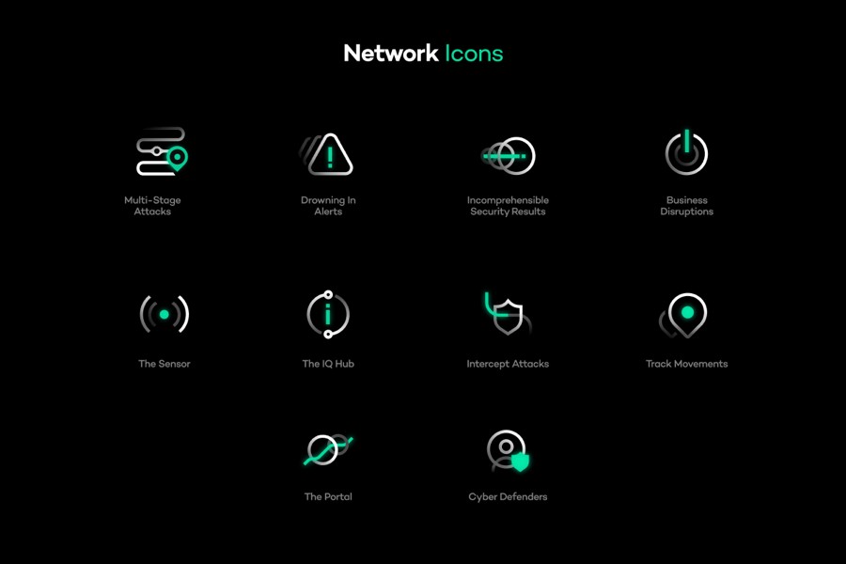Click the Network Icons heading

[x=423, y=54]
